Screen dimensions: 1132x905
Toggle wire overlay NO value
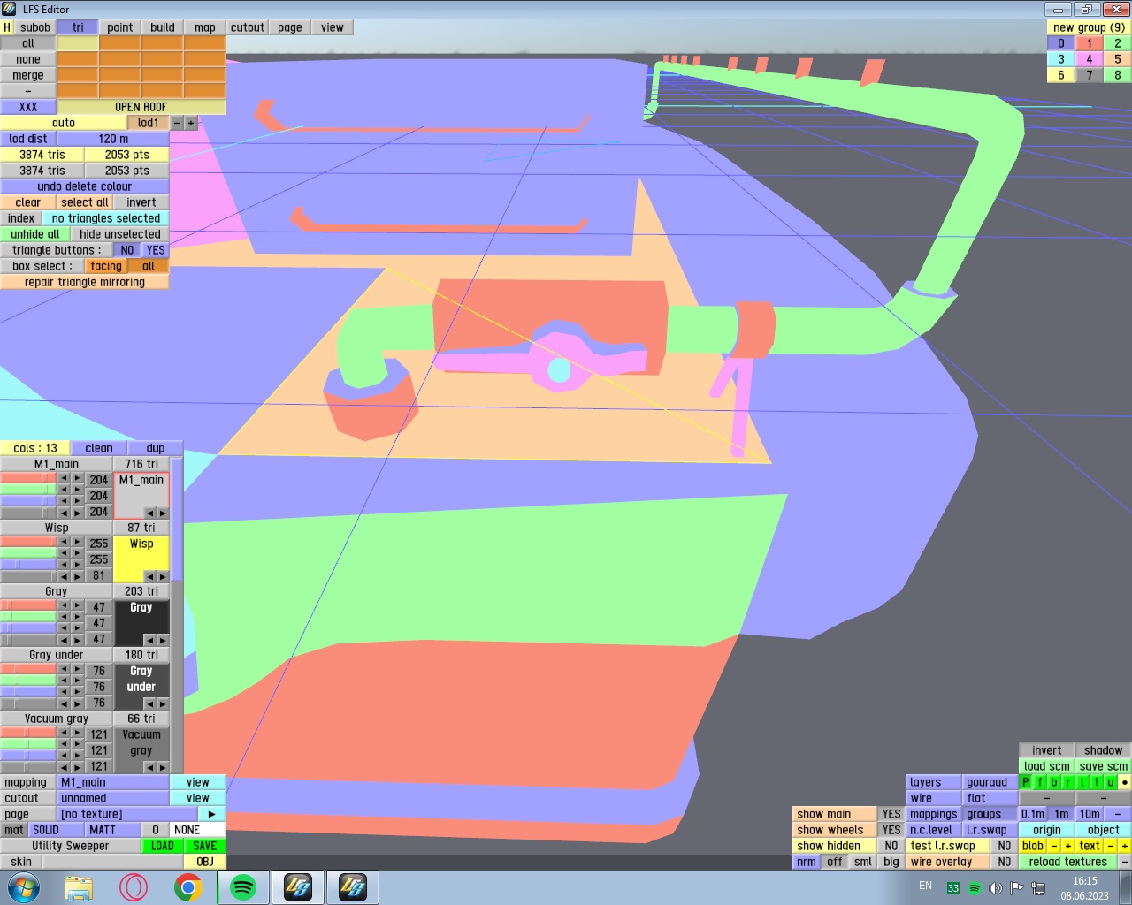click(1005, 862)
